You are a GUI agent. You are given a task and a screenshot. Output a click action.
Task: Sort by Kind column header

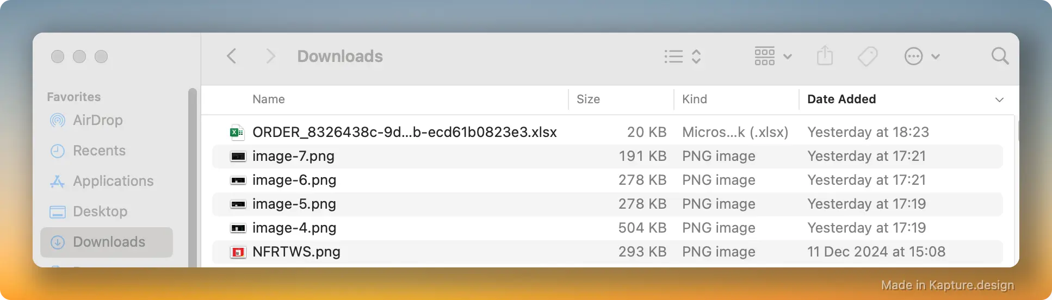(695, 99)
